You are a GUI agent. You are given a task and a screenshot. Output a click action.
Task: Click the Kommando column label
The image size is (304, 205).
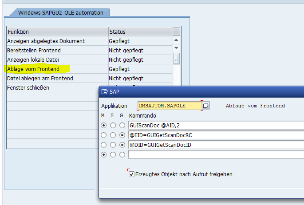point(142,116)
